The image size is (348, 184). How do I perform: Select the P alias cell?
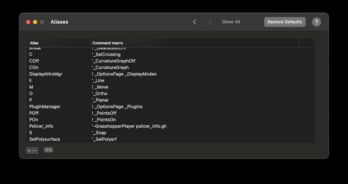tap(30, 100)
